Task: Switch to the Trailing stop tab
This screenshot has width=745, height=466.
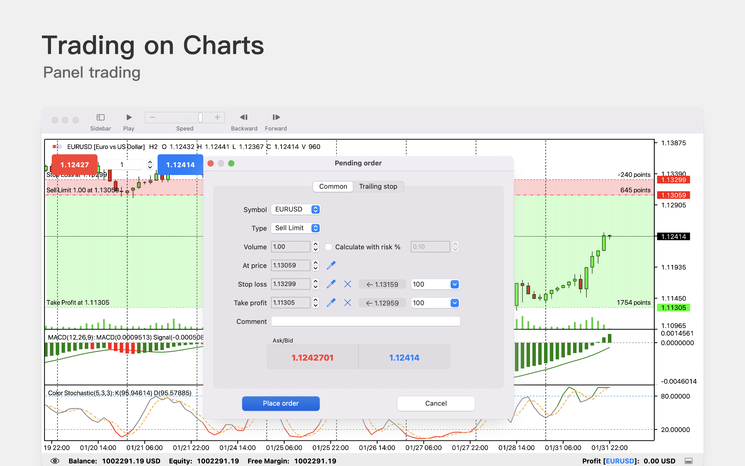Action: pos(378,186)
